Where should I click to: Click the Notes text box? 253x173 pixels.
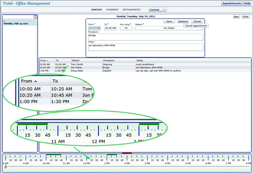pos(146,47)
